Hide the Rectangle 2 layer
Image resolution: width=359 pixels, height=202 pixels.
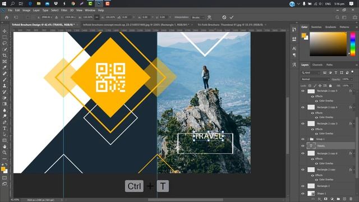coord(303,186)
